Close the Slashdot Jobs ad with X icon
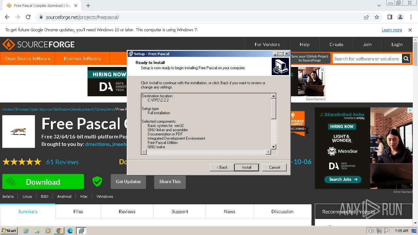The height and width of the screenshot is (235, 418). click(x=410, y=110)
